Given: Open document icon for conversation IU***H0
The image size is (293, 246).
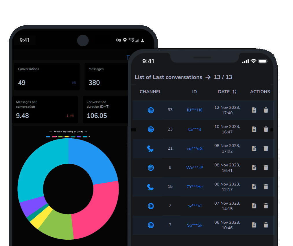Looking at the screenshot, I should [x=254, y=110].
